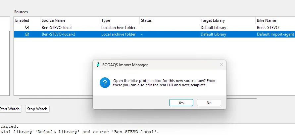
Task: Click the Default import-agent bike name cell
Action: 275,34
